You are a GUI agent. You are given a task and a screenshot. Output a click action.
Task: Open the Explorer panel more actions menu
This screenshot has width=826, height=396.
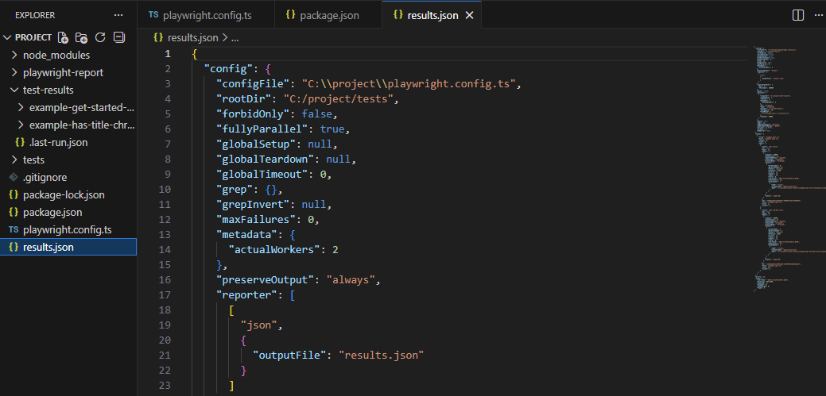[118, 15]
